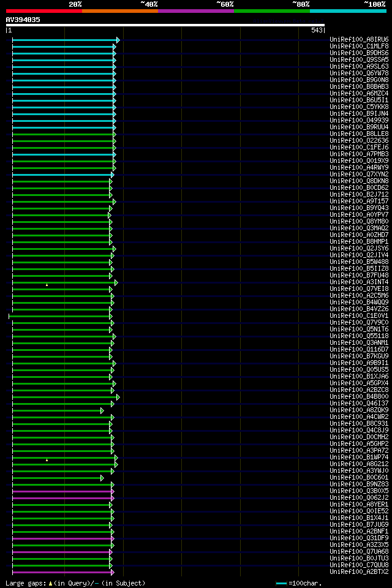
Task: Select the UniRef100_Q0IE52 label
Action: point(359,511)
